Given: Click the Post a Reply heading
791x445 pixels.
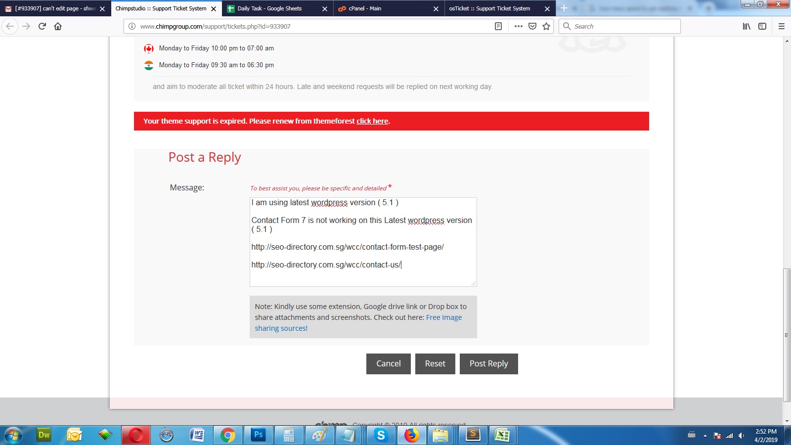Looking at the screenshot, I should (205, 157).
